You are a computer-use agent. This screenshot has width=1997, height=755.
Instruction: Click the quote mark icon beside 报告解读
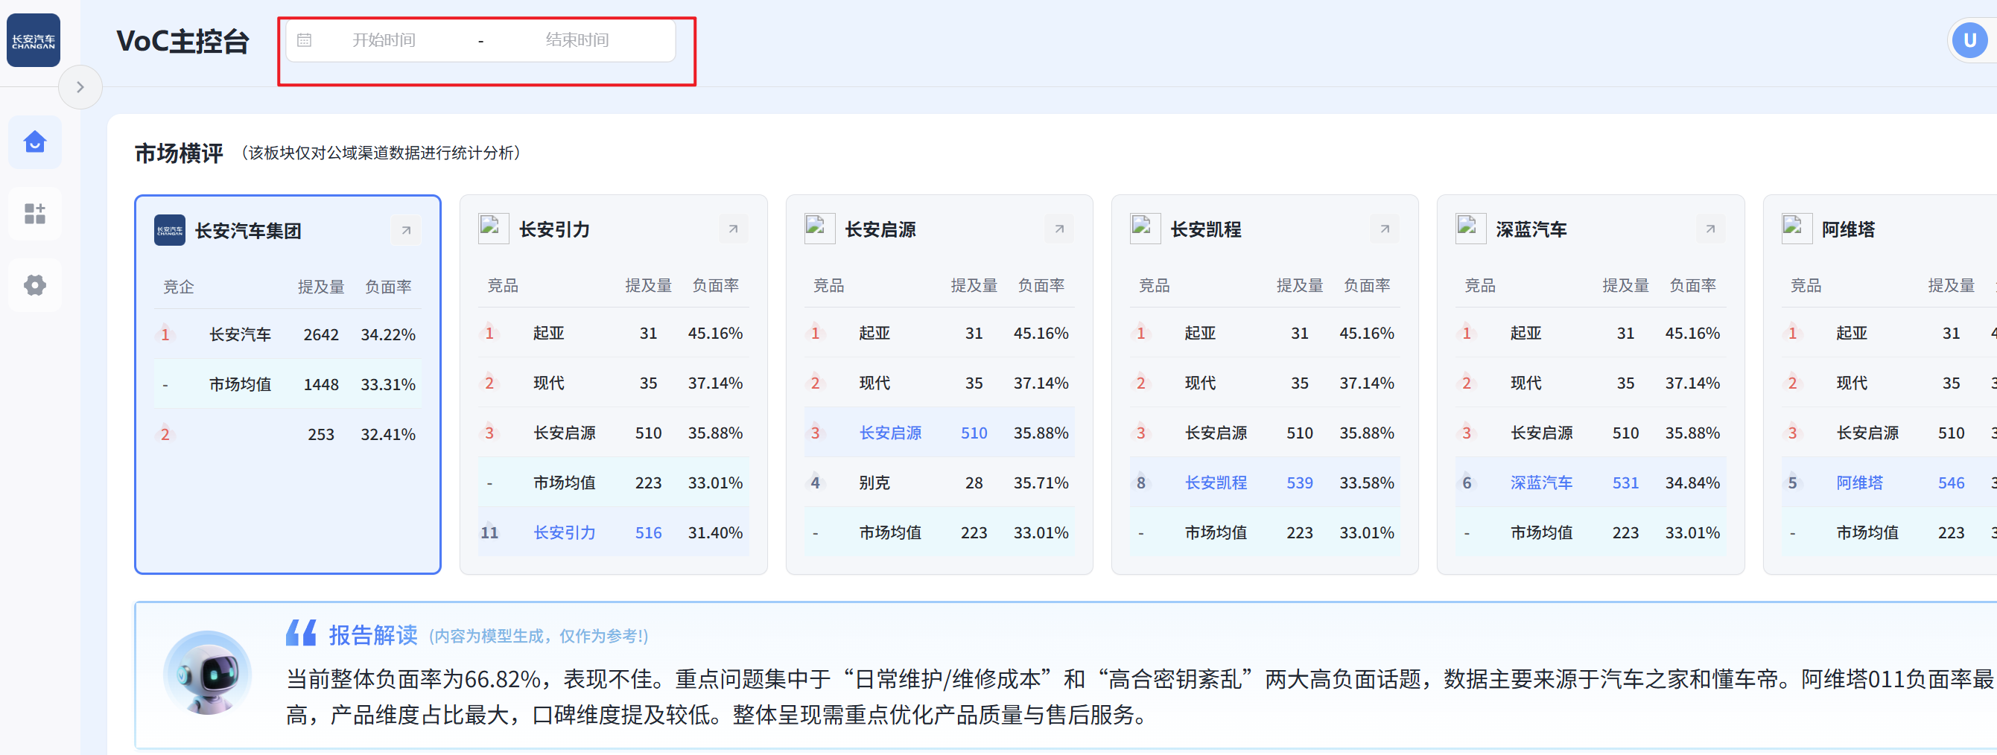tap(301, 634)
